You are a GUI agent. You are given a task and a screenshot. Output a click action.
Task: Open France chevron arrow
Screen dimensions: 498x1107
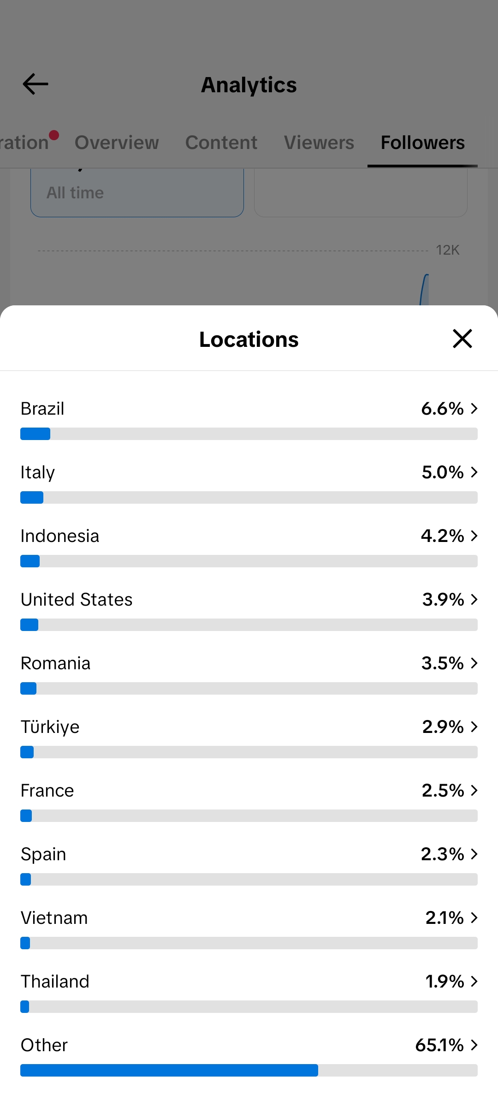(474, 790)
